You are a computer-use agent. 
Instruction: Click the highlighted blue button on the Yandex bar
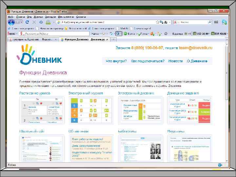pos(118,33)
